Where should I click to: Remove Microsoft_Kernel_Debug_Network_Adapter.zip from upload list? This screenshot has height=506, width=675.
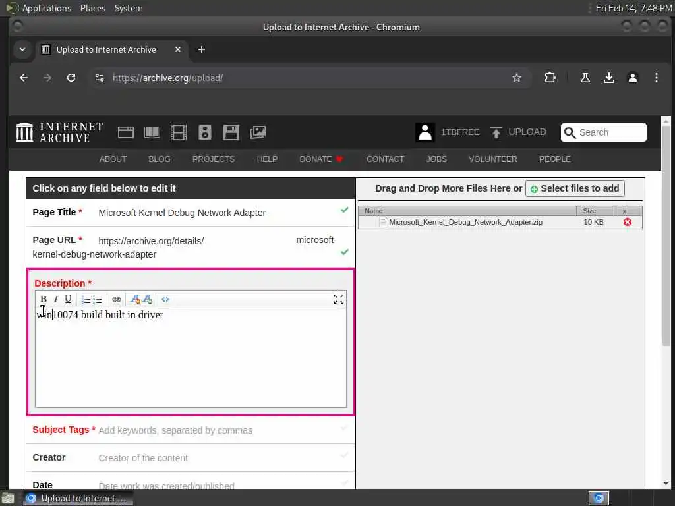(628, 222)
